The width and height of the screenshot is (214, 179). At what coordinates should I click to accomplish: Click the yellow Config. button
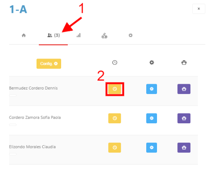pos(49,64)
